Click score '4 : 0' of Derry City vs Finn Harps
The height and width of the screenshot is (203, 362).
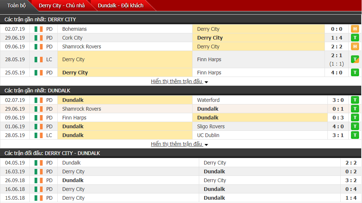point(337,73)
